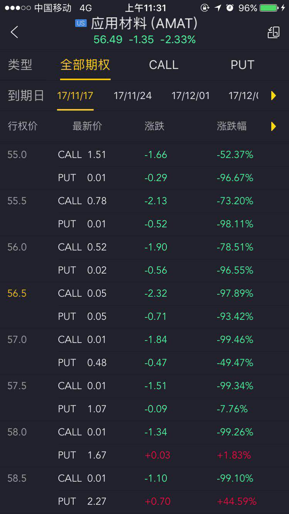Switch to the CALL tab

pos(163,65)
